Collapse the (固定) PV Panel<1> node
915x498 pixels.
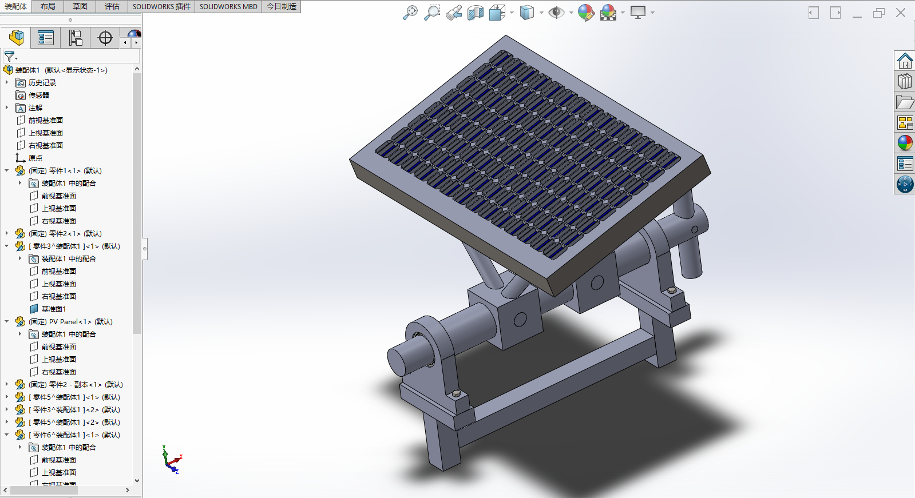click(x=7, y=321)
